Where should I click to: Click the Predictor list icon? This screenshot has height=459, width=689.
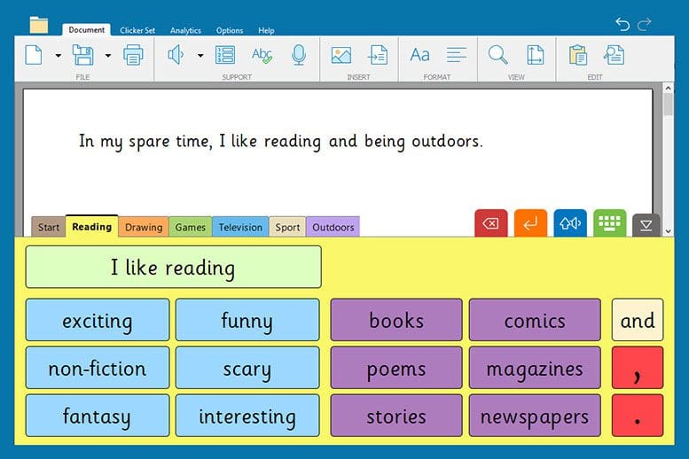coord(225,55)
